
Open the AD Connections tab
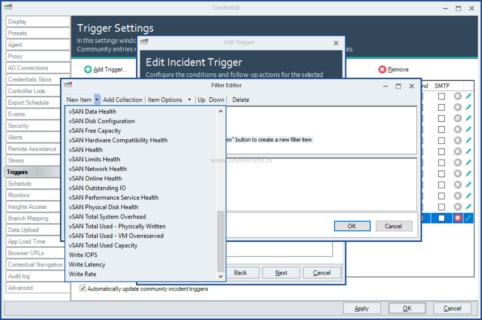click(x=38, y=68)
